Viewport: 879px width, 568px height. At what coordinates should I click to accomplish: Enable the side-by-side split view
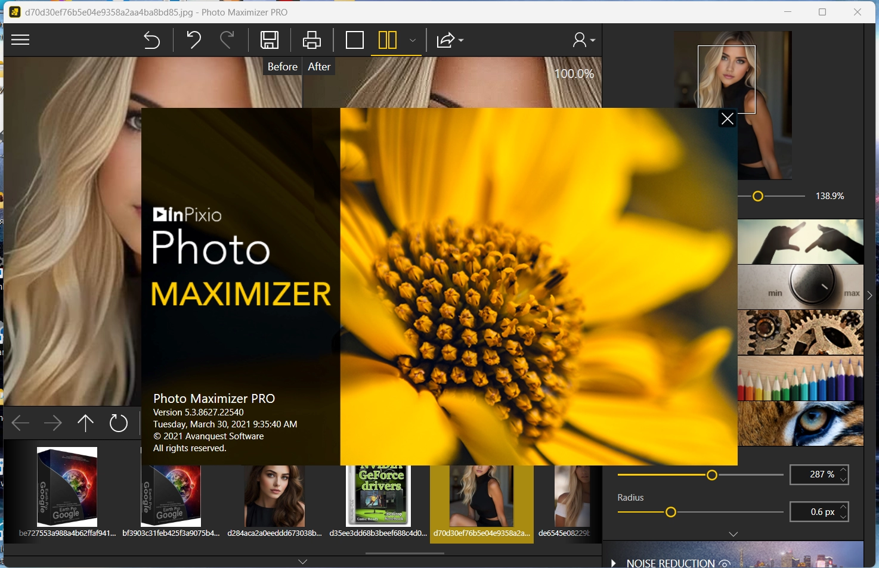[388, 40]
